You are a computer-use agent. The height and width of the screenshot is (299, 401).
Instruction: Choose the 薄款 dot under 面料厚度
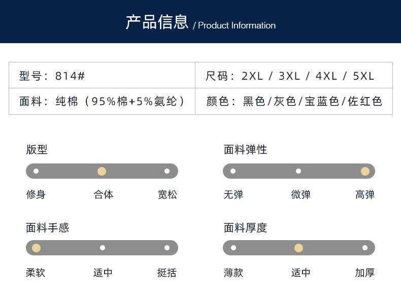(233, 248)
